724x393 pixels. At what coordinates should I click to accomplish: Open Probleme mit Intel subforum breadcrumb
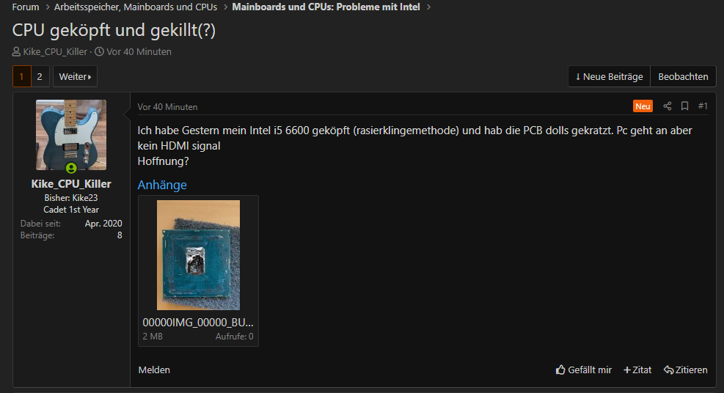[x=326, y=7]
